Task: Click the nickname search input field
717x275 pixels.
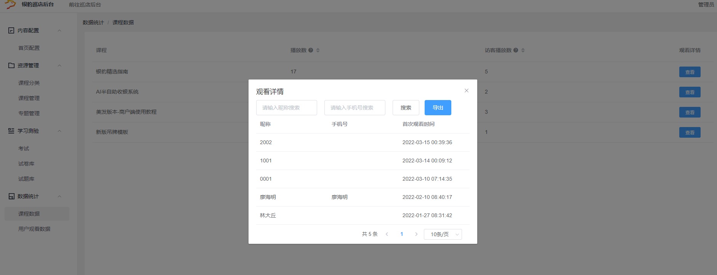Action: point(286,108)
